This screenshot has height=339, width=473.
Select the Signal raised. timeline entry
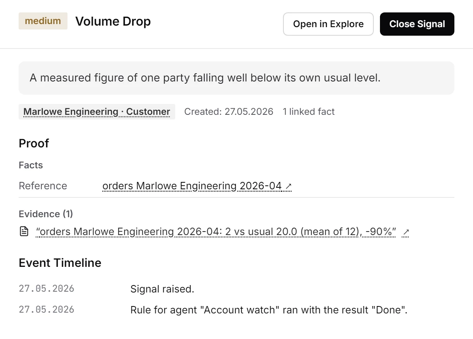(x=162, y=289)
